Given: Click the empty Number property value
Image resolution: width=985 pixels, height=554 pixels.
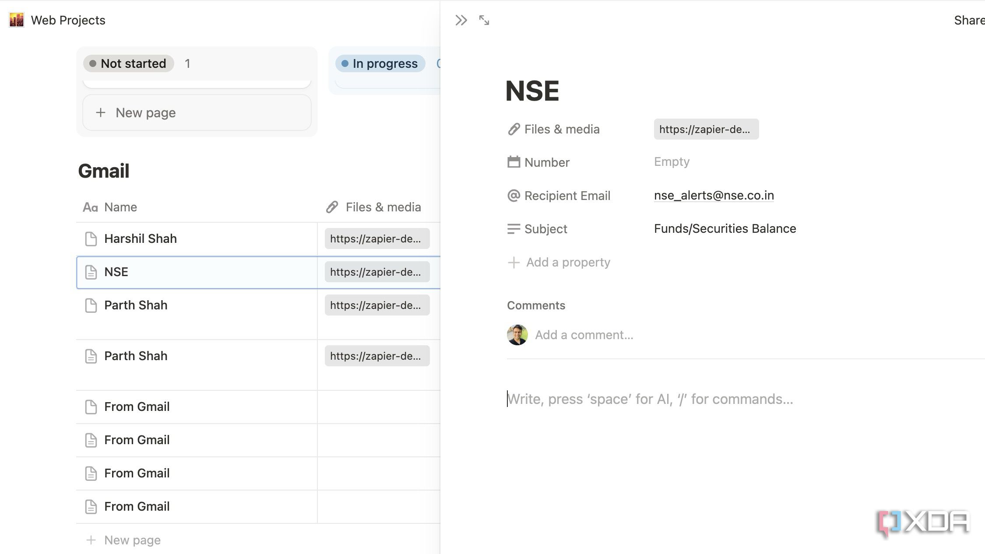Looking at the screenshot, I should click(672, 161).
